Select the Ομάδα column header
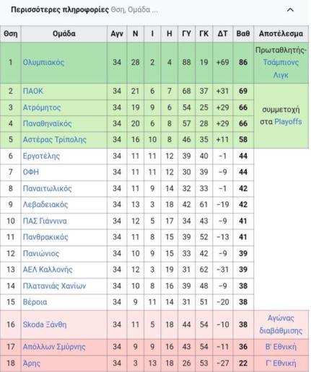 click(64, 34)
